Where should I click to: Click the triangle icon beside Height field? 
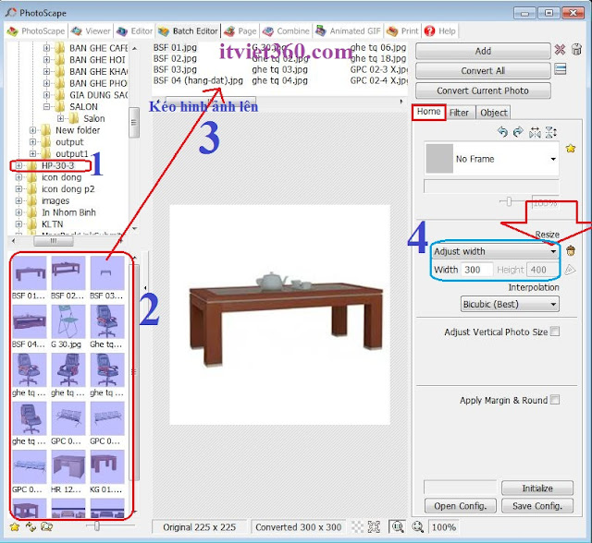570,270
